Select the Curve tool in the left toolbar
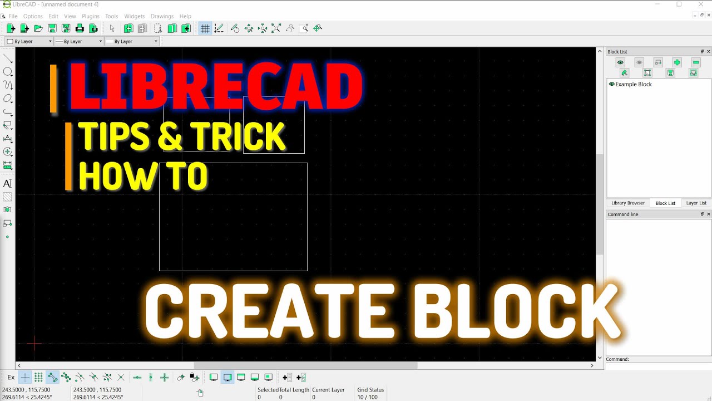The height and width of the screenshot is (401, 712). coord(8,85)
